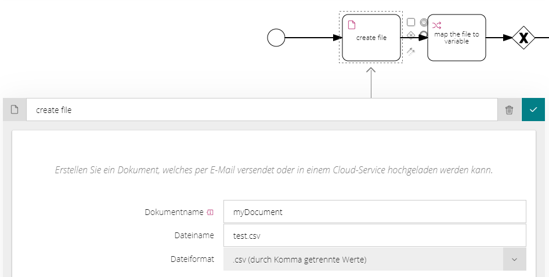
Task: Select the map the file to variable task
Action: tap(457, 38)
